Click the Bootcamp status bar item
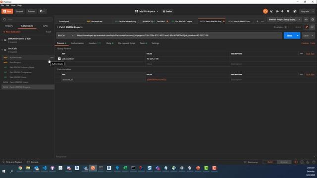Image resolution: width=317 pixels, height=178 pixels. click(251, 162)
